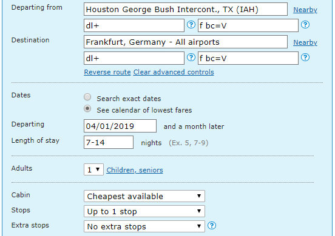
Task: Open help icon for departure extension codes
Action: point(305,25)
